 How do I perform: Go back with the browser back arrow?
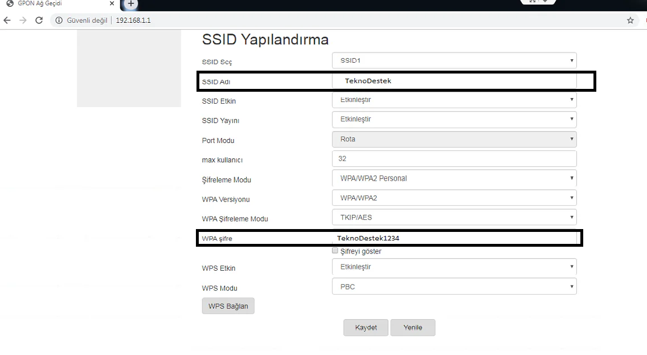coord(7,20)
